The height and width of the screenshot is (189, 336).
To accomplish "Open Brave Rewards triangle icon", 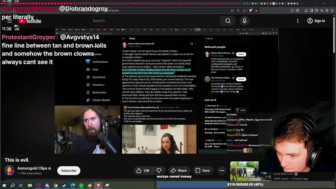I will (256, 10).
